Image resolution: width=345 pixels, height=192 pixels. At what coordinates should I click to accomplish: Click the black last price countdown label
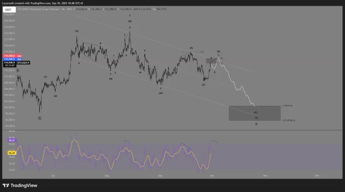pyautogui.click(x=10, y=64)
